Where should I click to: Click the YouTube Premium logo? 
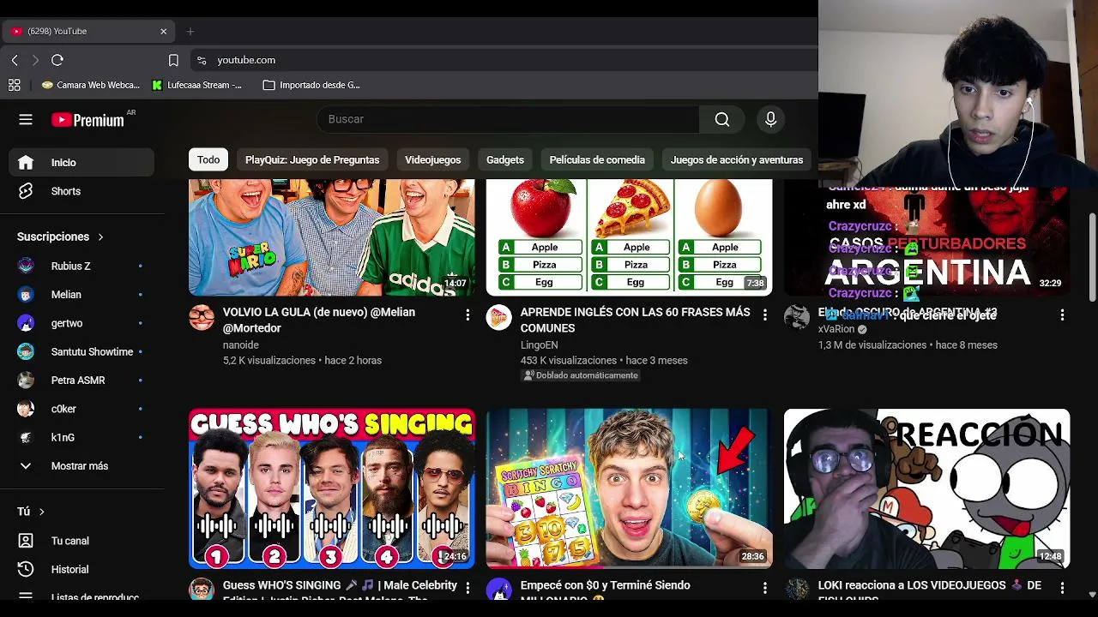tap(87, 120)
